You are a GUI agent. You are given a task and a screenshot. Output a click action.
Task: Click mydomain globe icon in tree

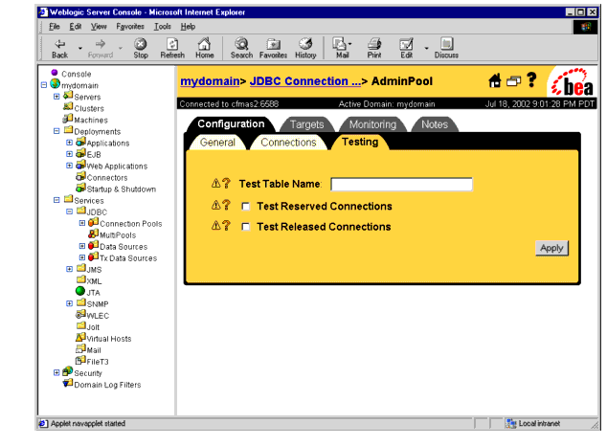tap(55, 83)
